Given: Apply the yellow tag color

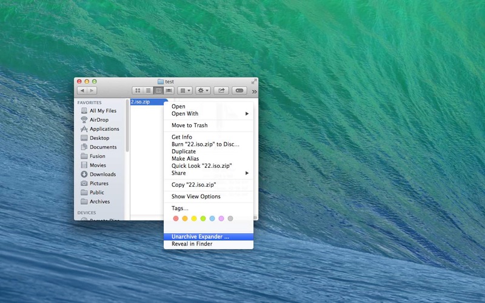Looking at the screenshot, I should click(x=194, y=219).
